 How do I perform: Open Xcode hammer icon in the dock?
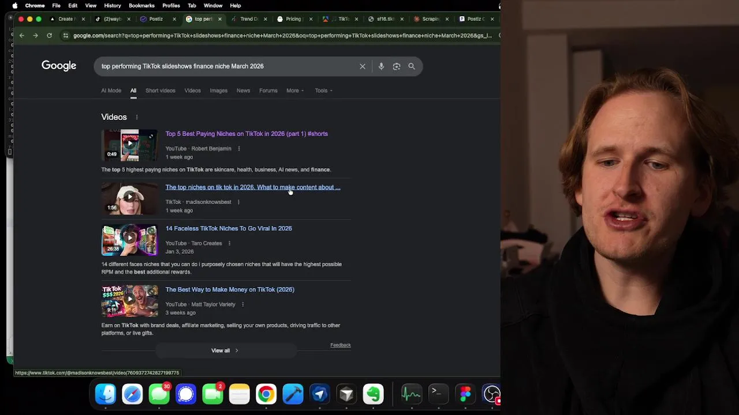[293, 394]
